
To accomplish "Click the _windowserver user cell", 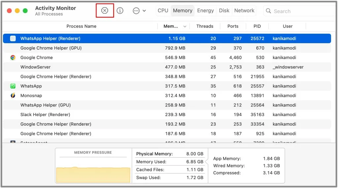I will tap(288, 67).
